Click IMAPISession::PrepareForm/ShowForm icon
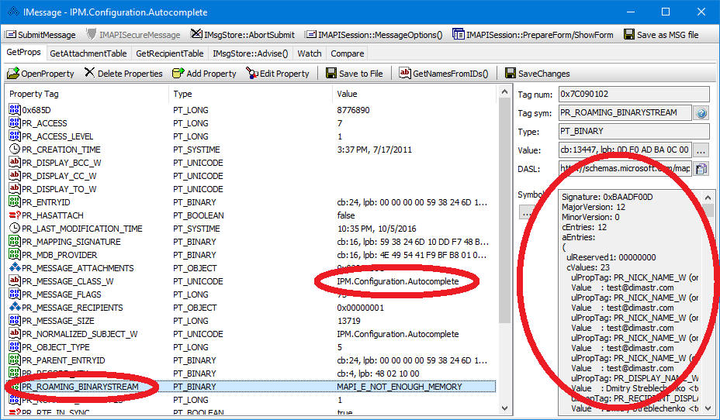The image size is (720, 420). point(459,35)
